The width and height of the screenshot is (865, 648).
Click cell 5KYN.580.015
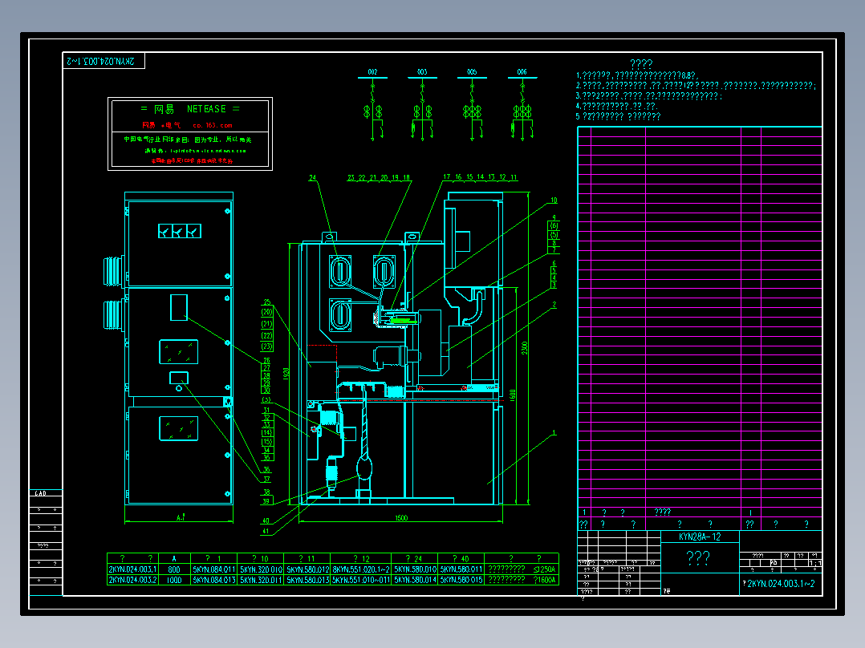(x=461, y=580)
